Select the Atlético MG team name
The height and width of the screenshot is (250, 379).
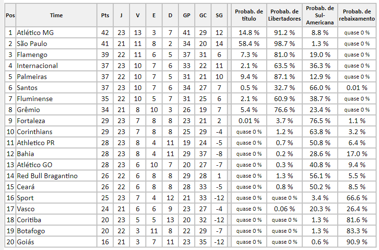36,33
